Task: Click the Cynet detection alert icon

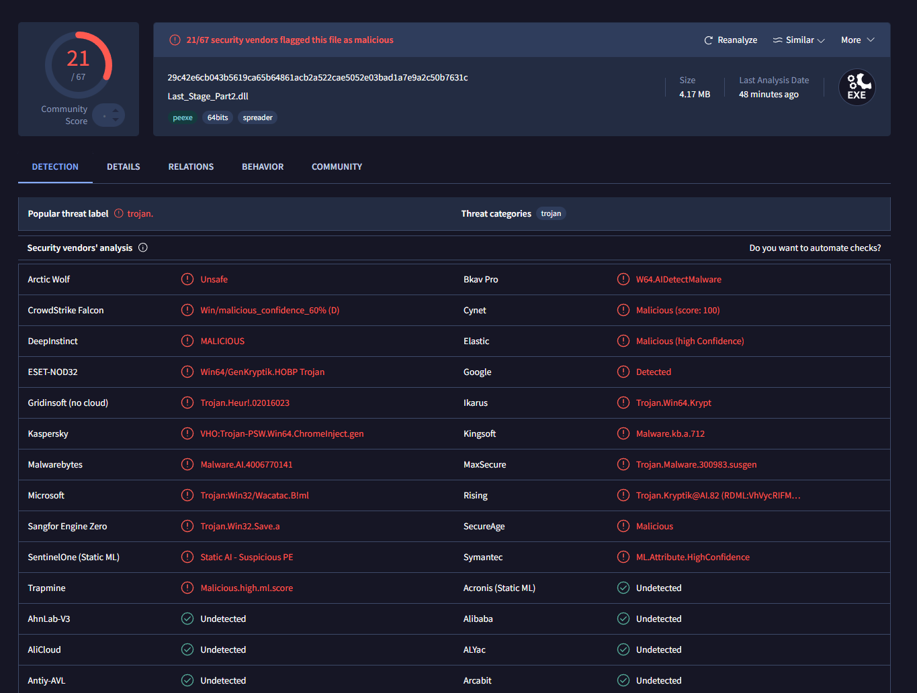Action: [623, 310]
